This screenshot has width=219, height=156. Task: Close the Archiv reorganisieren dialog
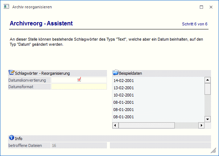(x=211, y=7)
